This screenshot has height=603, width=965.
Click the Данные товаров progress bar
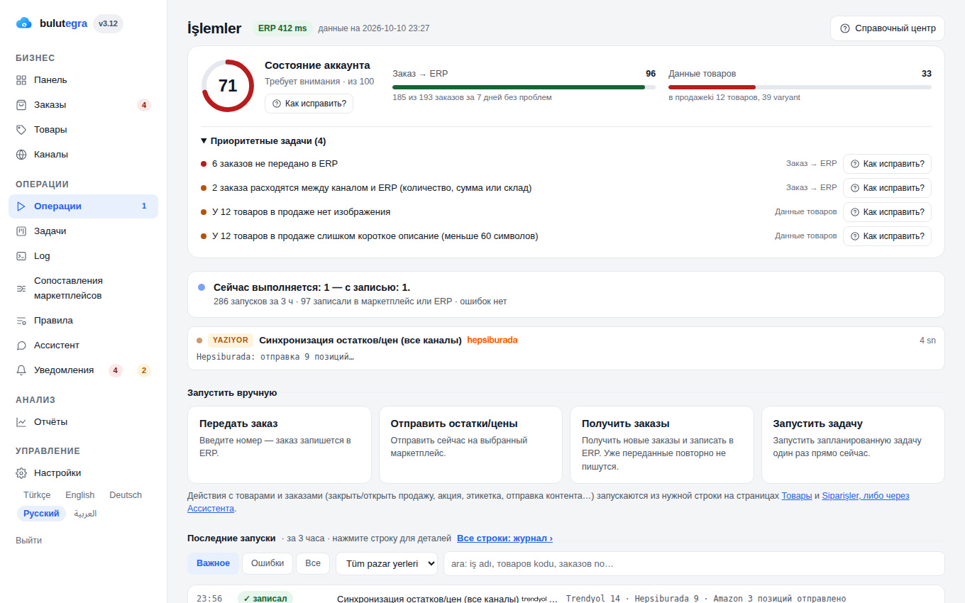(x=800, y=87)
